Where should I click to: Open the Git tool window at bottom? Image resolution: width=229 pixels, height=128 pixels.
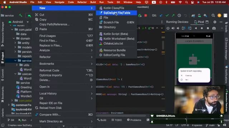[x=11, y=120]
